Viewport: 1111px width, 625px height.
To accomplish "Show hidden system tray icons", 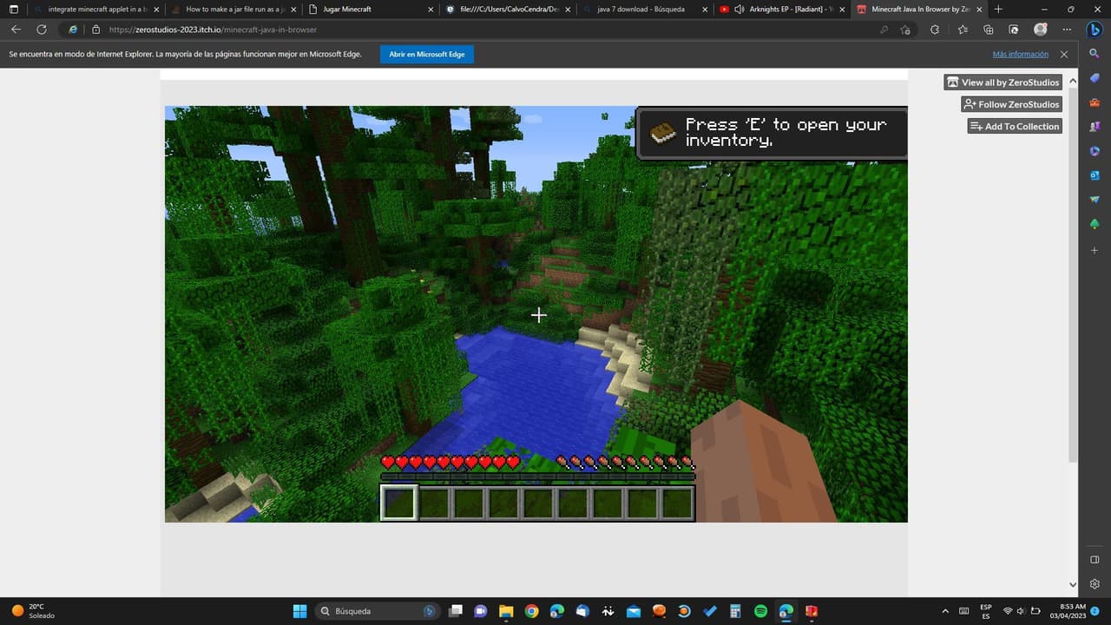I will pyautogui.click(x=945, y=611).
